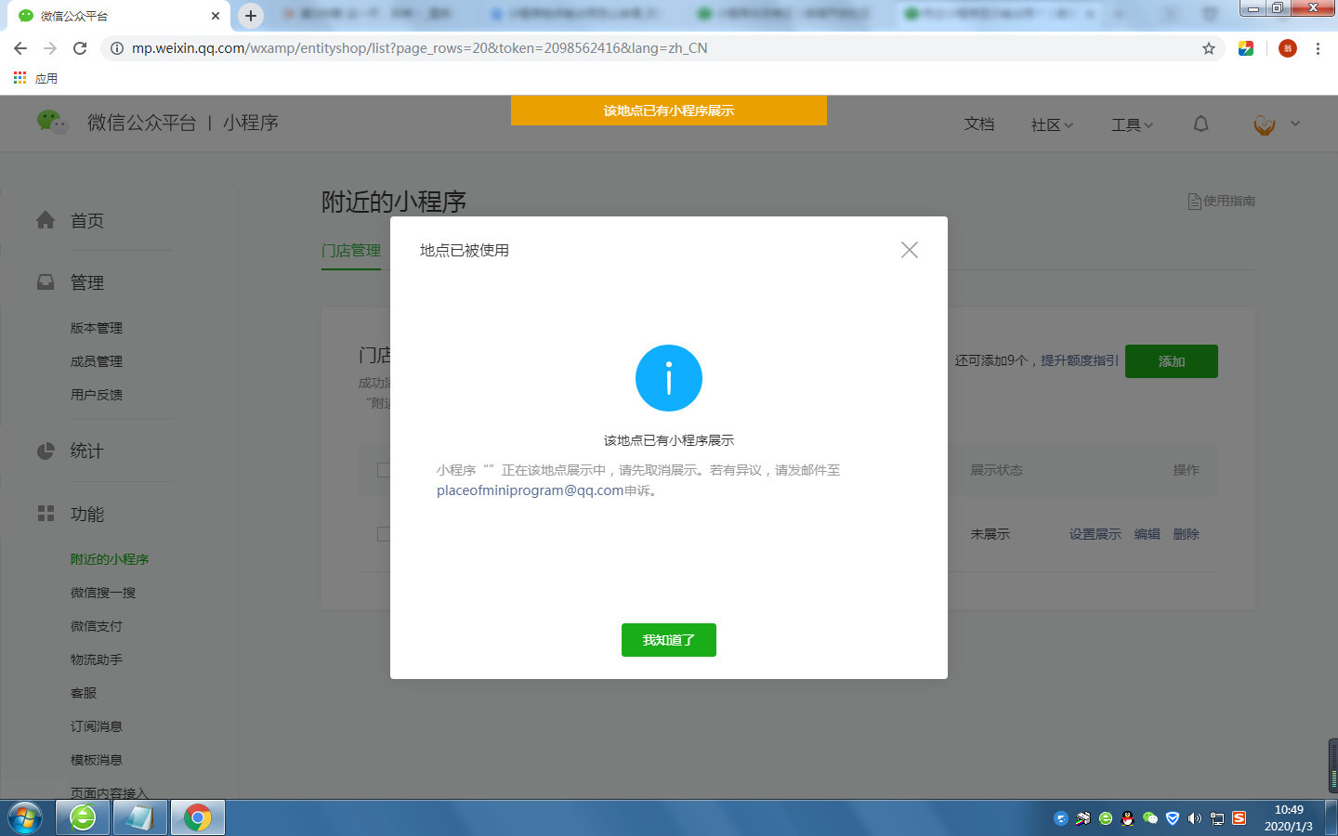Open 模板消息 in the sidebar
Viewport: 1338px width, 836px height.
[x=97, y=760]
